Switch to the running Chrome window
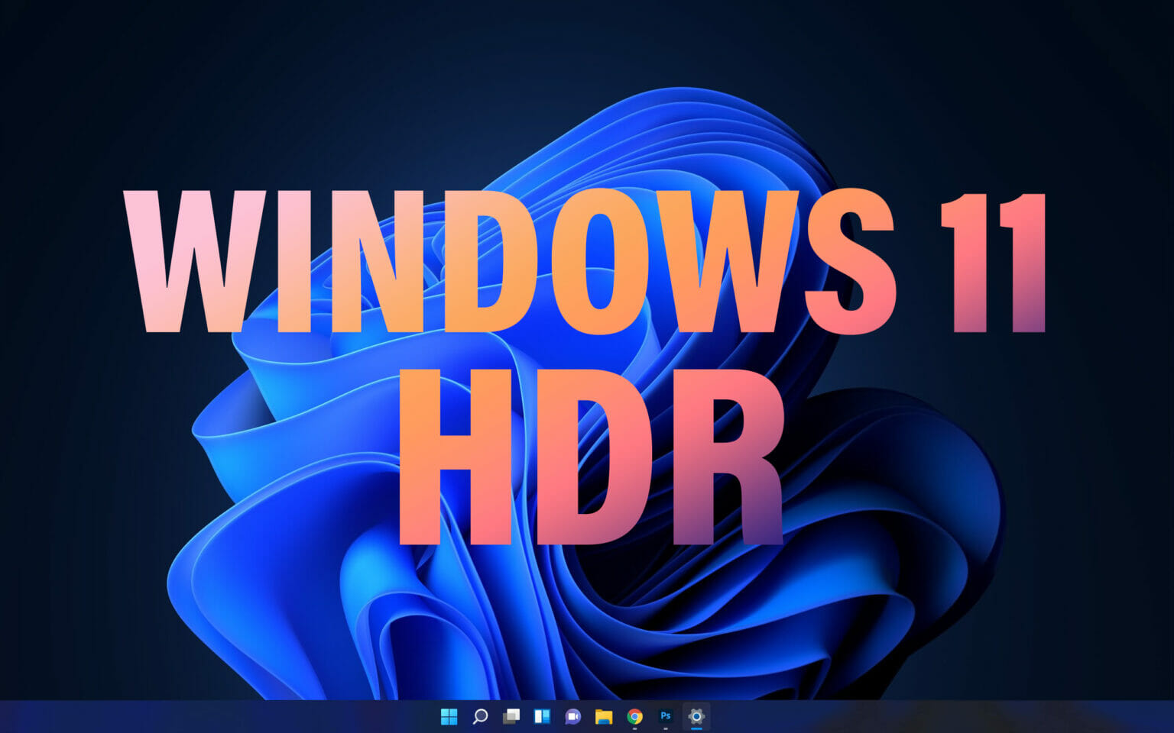Screen dimensions: 1174x733 (634, 718)
